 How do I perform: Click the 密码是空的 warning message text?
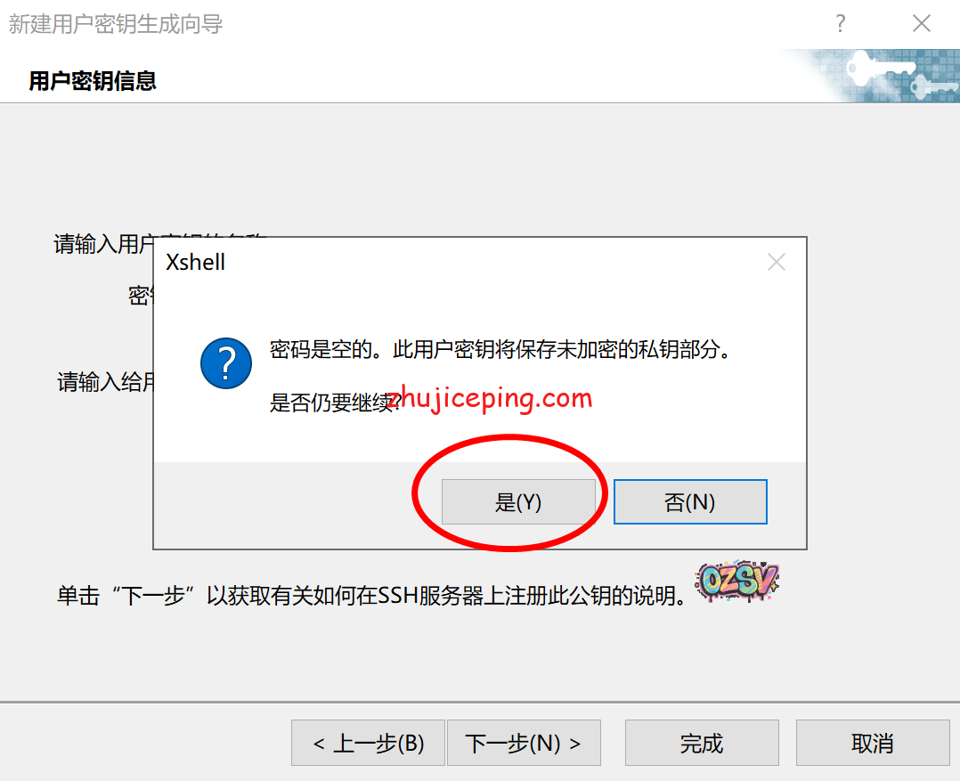500,349
